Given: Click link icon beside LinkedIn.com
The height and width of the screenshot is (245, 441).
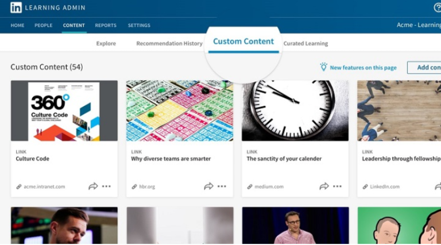Looking at the screenshot, I should pos(365,186).
